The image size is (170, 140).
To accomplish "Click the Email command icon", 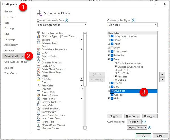I will click(x=38, y=76).
